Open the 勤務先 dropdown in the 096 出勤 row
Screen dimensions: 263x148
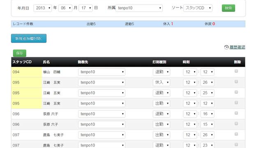click(102, 124)
